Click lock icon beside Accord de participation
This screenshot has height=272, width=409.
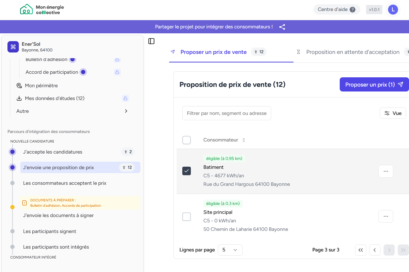tap(117, 72)
